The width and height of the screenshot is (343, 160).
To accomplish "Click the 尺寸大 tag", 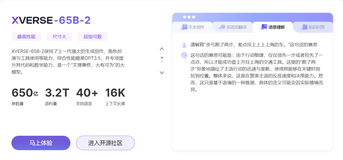I will pyautogui.click(x=59, y=37).
